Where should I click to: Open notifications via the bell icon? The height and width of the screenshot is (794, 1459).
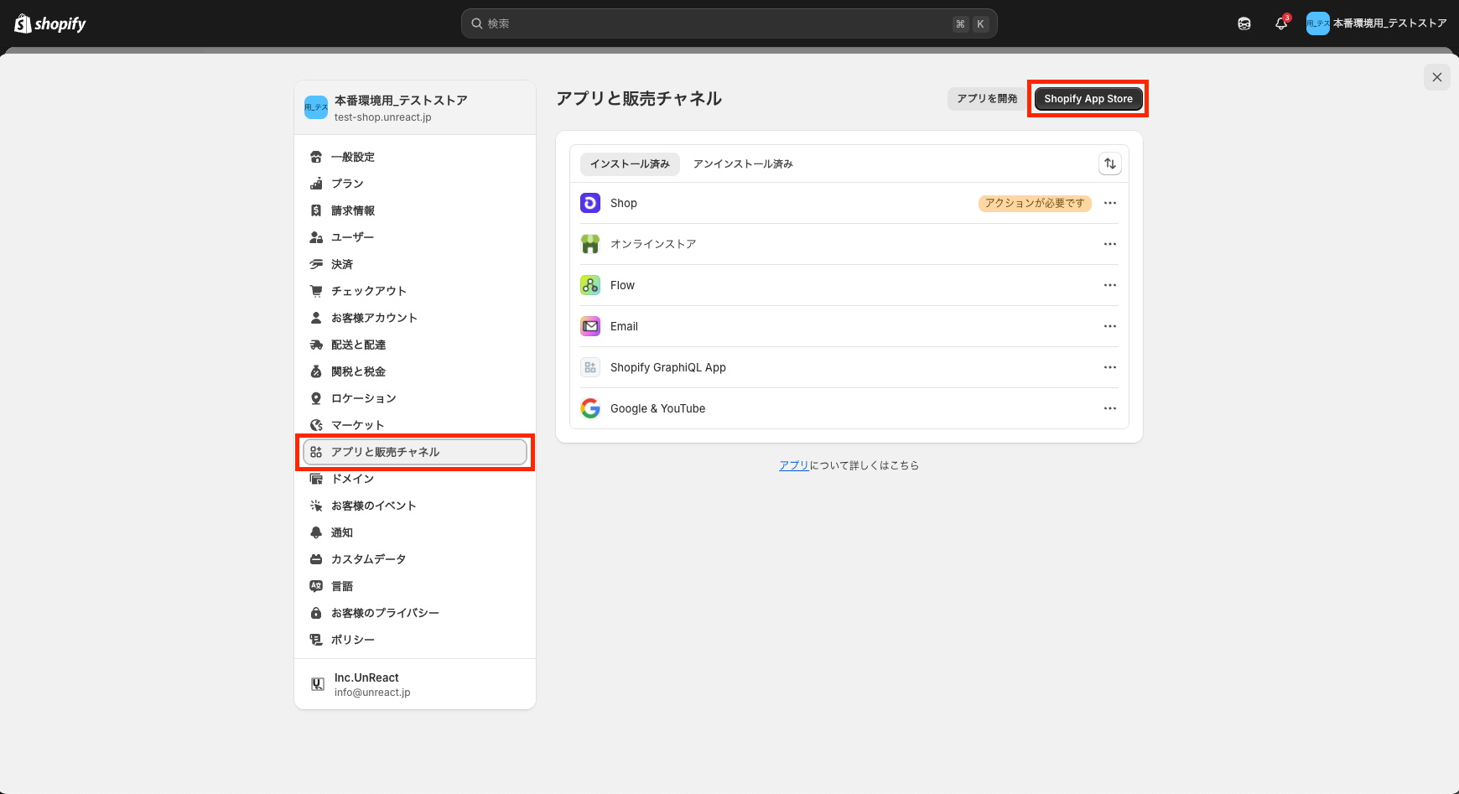coord(1280,23)
